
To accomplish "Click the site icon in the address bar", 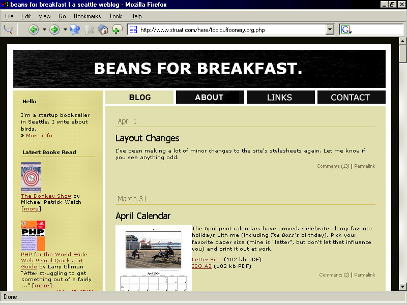I will [x=133, y=29].
